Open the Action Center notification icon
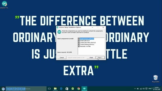 [146, 89]
